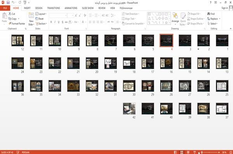Select slide 12 thumbnail
Screen dimensions: 233x154
[x=18, y=40]
